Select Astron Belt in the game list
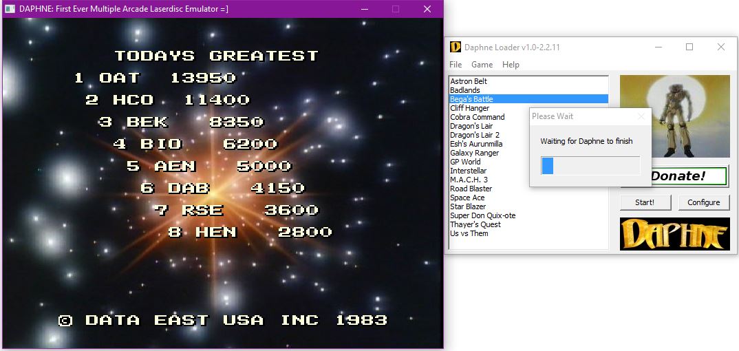This screenshot has height=351, width=739. point(528,81)
